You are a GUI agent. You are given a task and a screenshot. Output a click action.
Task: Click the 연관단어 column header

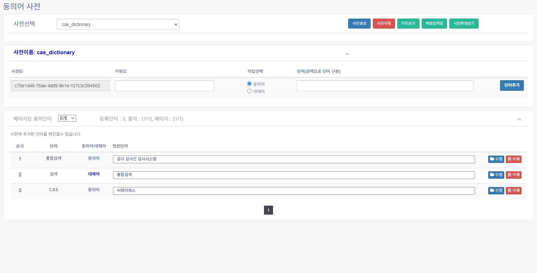120,146
